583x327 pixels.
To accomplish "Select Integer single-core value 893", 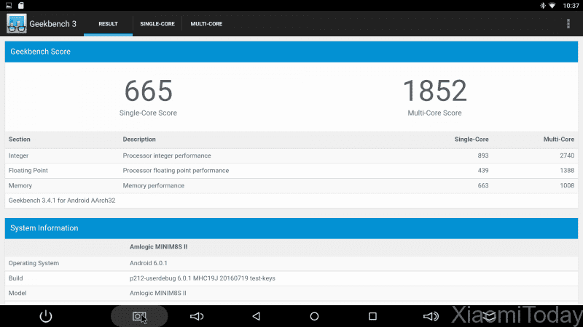I will pyautogui.click(x=483, y=156).
